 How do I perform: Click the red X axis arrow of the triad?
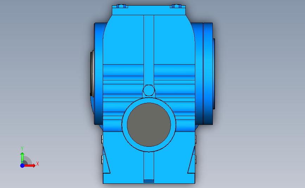coord(30,165)
